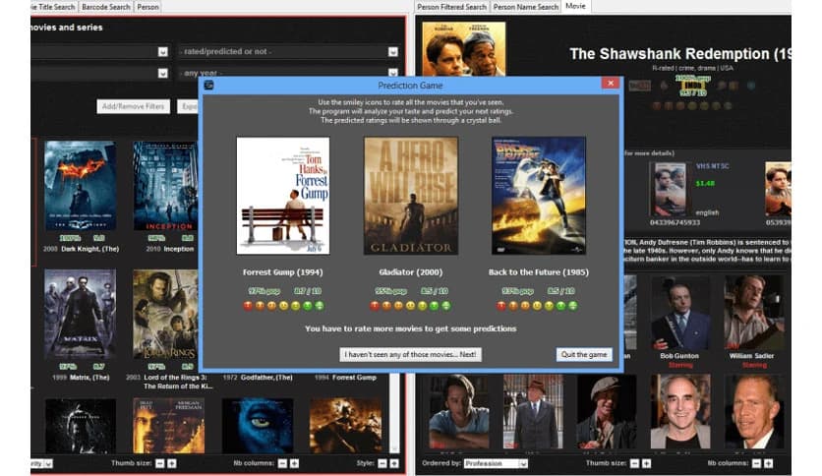Viewport: 822px width, 476px height.
Task: Click the Back to the Future poster
Action: 539,196
